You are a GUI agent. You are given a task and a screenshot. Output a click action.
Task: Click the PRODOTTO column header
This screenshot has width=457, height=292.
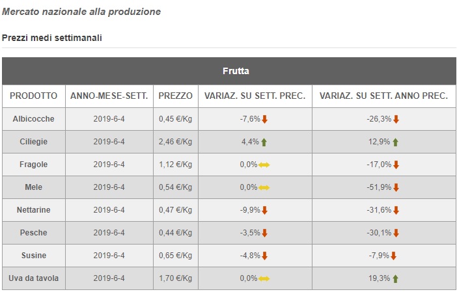point(34,96)
